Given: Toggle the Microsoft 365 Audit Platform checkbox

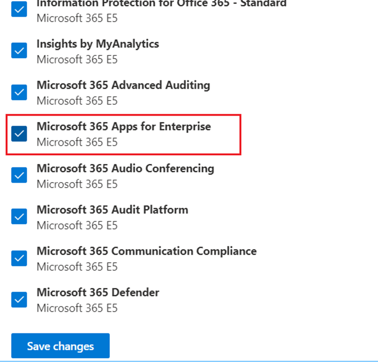Looking at the screenshot, I should [x=19, y=216].
